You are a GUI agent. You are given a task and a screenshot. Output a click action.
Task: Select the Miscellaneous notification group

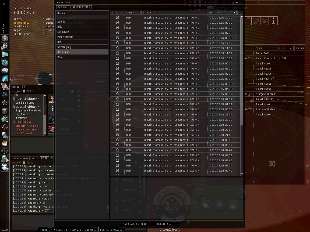(82, 37)
